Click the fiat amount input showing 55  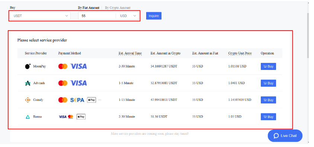97,16
